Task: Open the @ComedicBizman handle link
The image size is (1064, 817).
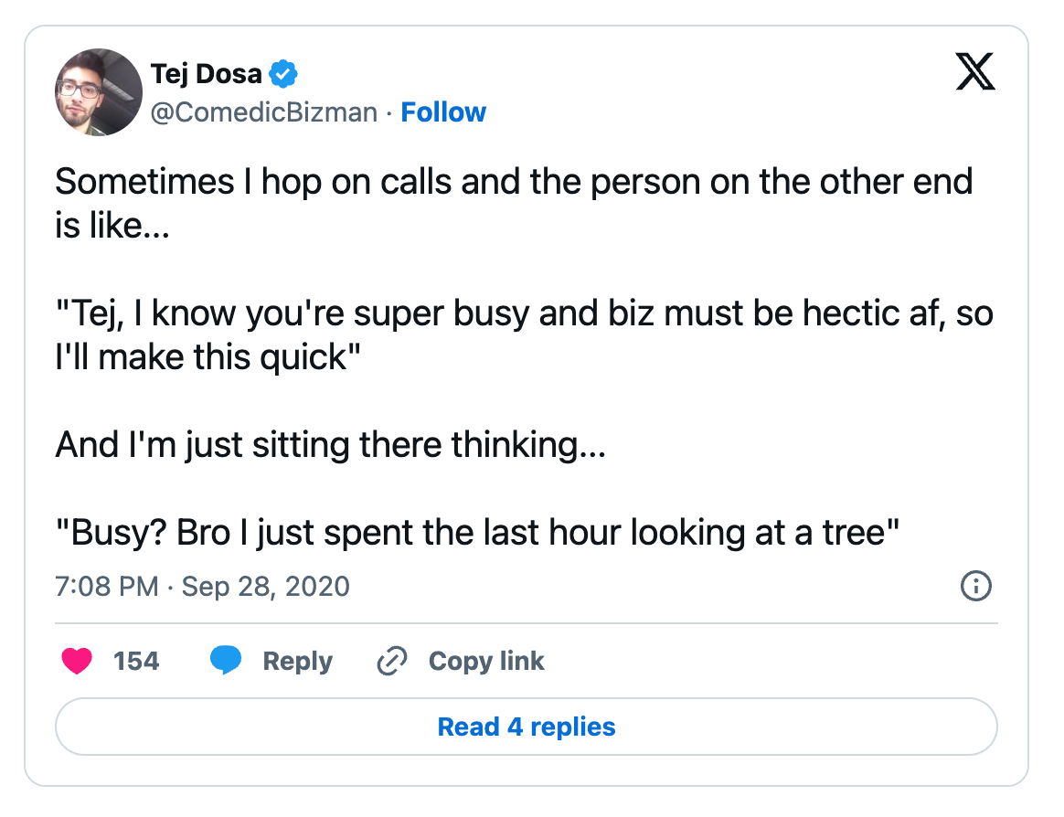Action: pos(263,112)
